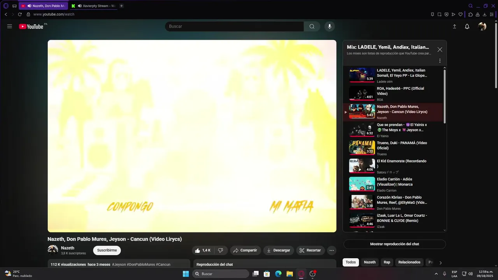Click the Compartir share button
Image resolution: width=498 pixels, height=280 pixels.
pos(245,250)
